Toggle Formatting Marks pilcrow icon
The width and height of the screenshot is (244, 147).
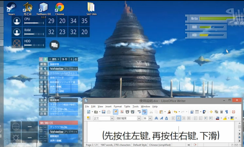(x=227, y=112)
